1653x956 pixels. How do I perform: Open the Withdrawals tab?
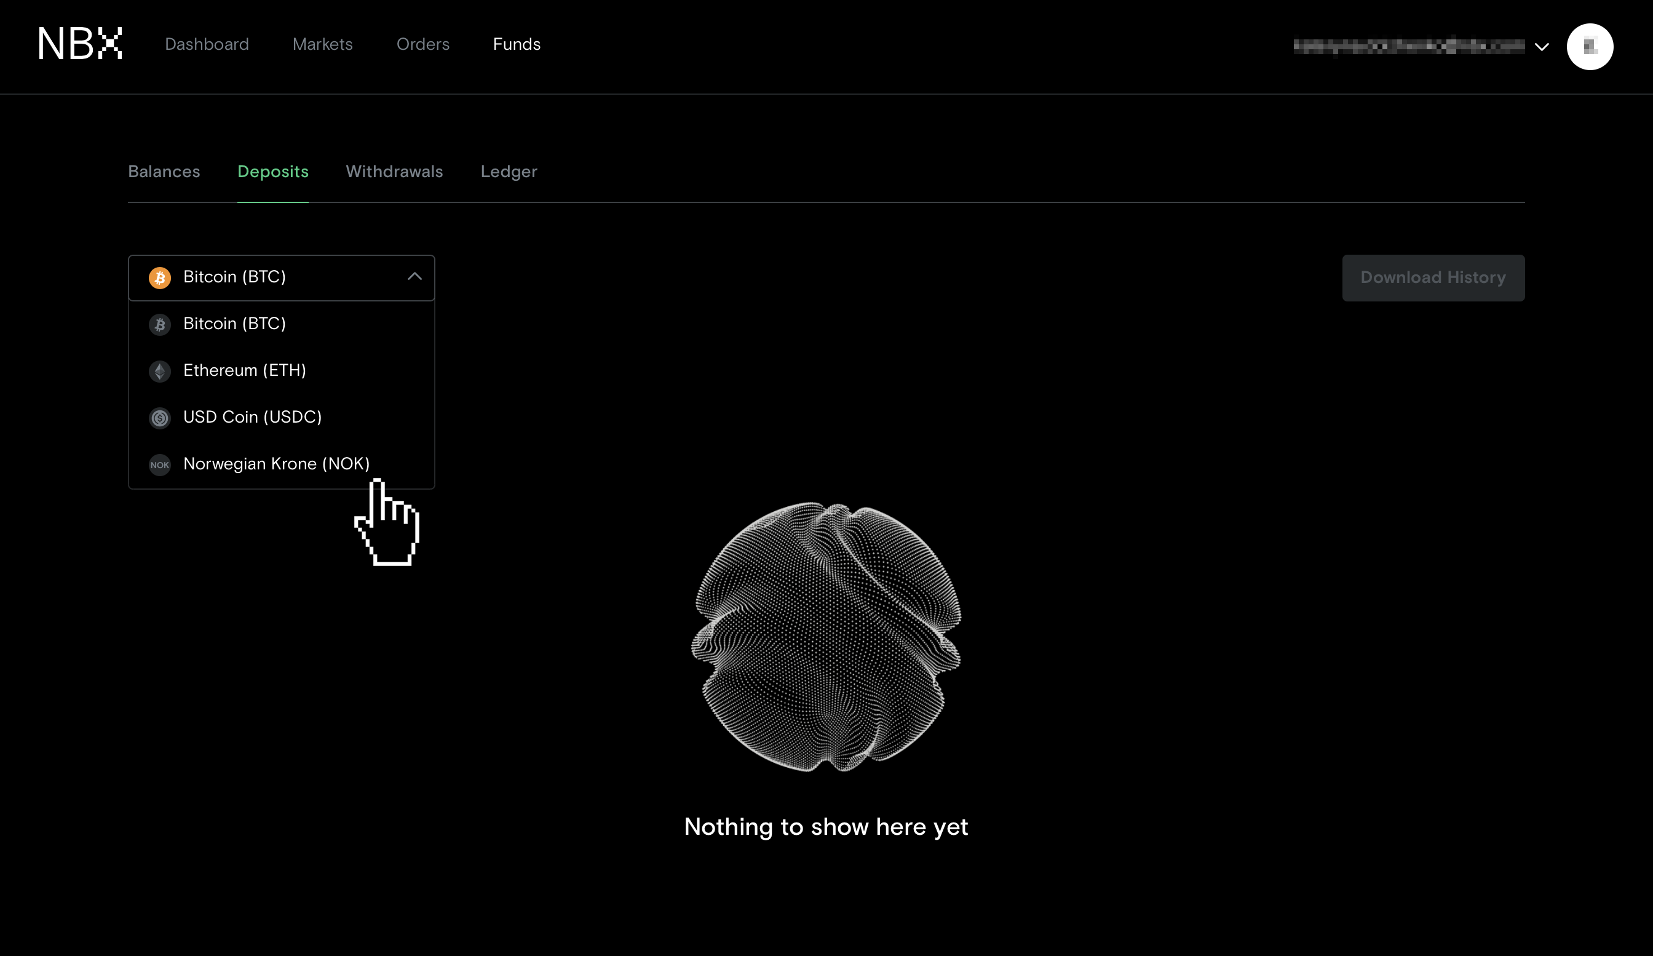coord(394,172)
